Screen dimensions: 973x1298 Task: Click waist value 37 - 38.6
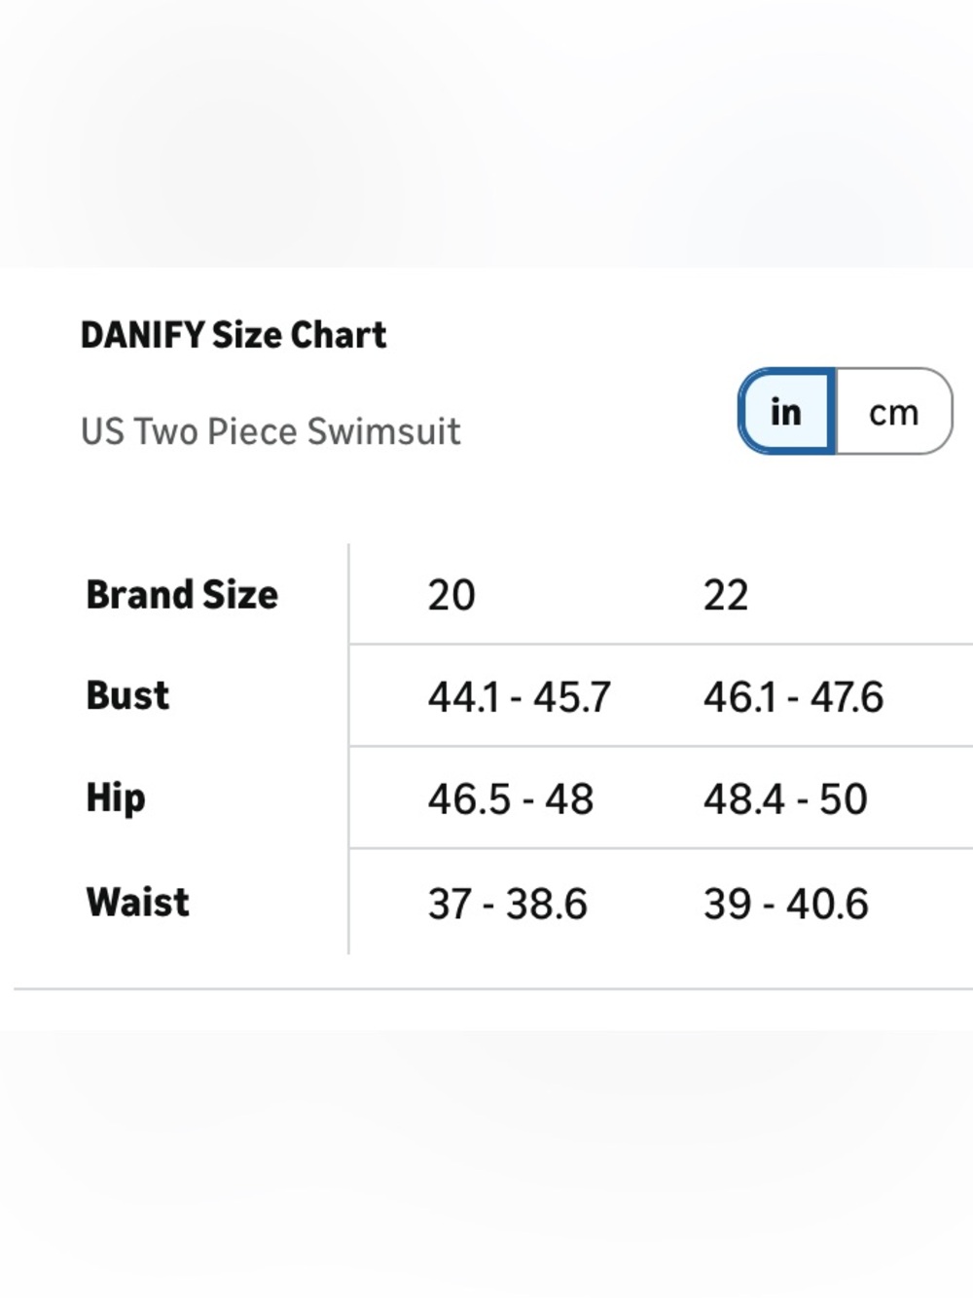click(x=508, y=904)
